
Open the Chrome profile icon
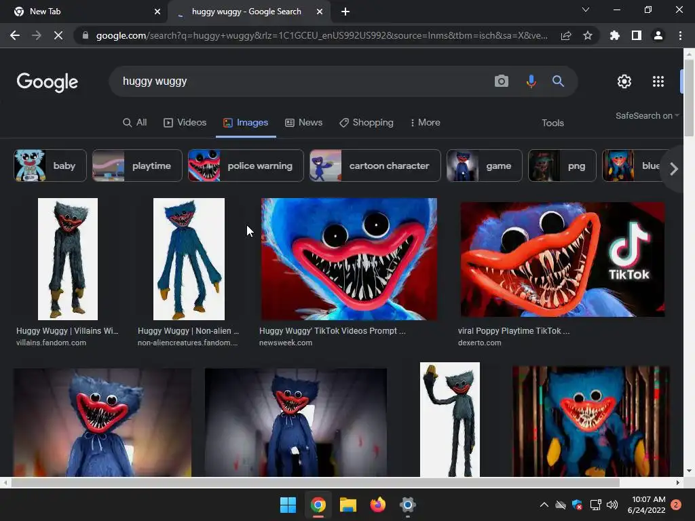[658, 35]
